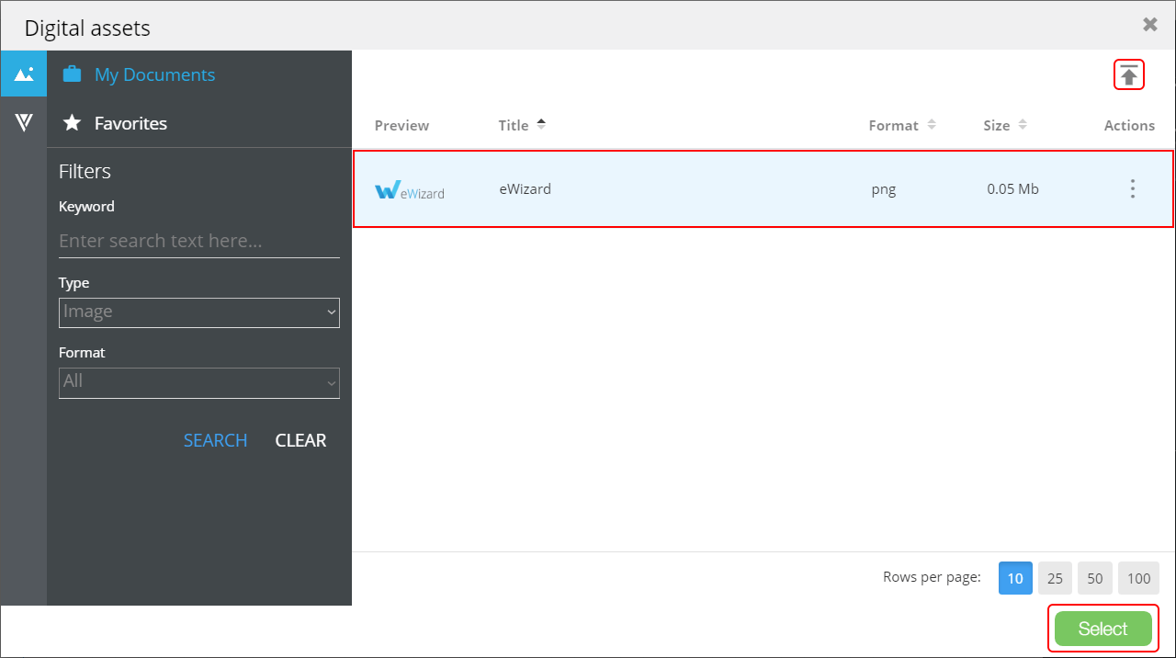
Task: Open the images library sidebar icon
Action: coord(24,74)
